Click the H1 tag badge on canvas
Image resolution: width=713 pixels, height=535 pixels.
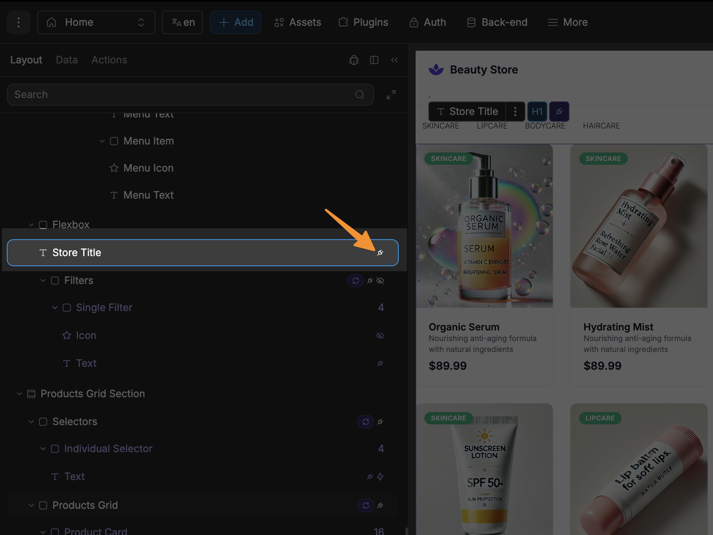click(537, 112)
